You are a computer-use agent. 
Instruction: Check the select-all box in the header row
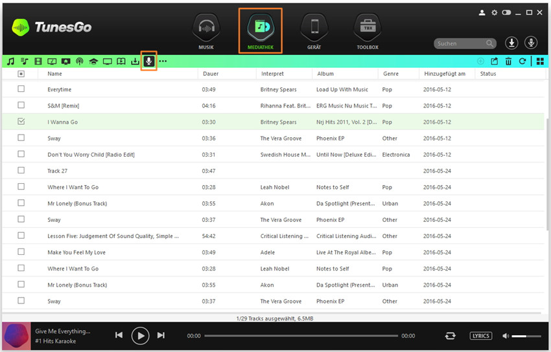click(21, 74)
